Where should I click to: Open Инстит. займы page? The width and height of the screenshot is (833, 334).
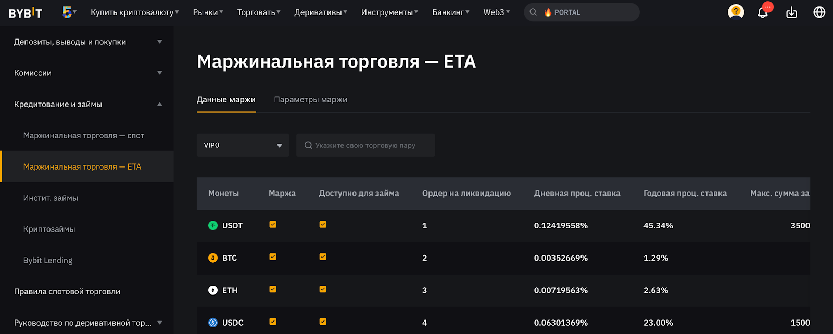coord(51,198)
